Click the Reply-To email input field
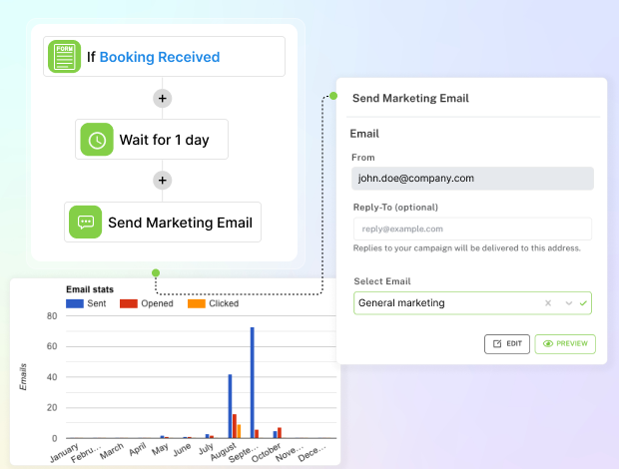The image size is (619, 469). pos(472,229)
